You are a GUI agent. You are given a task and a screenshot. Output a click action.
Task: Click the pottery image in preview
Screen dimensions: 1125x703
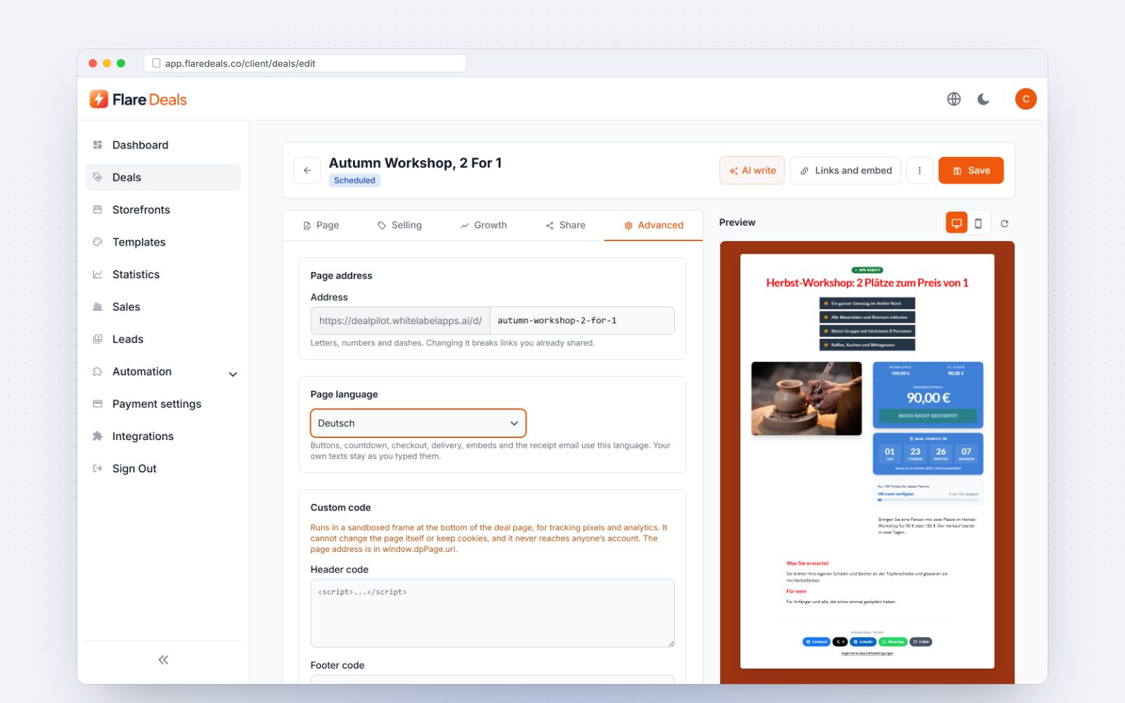click(806, 399)
